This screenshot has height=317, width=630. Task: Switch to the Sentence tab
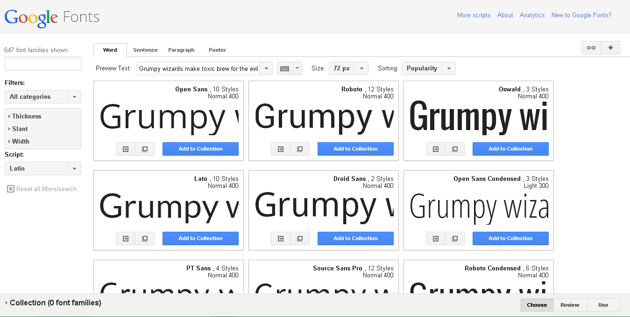pyautogui.click(x=145, y=50)
